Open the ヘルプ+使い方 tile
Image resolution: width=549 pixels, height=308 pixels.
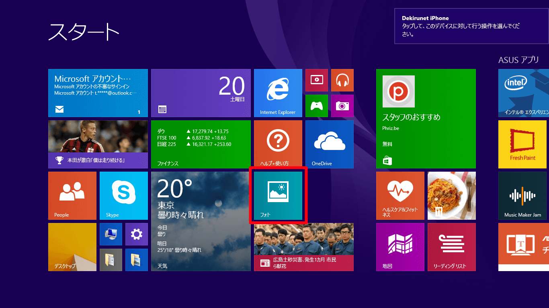[278, 144]
